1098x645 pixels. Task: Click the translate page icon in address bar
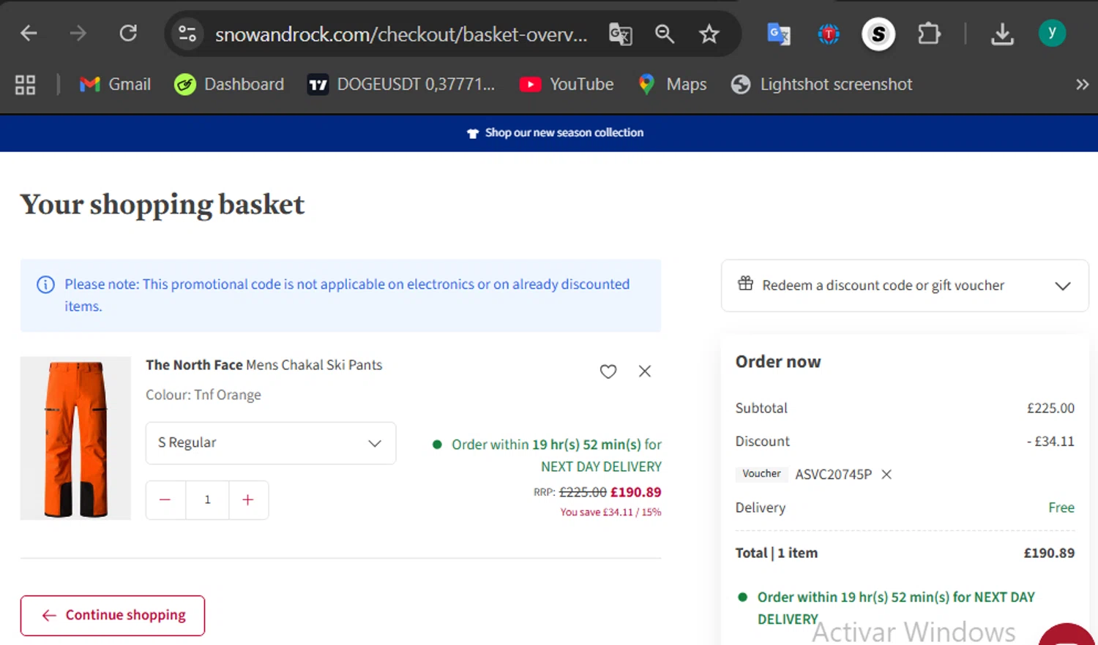[620, 34]
